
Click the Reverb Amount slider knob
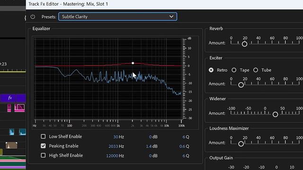pyautogui.click(x=244, y=44)
